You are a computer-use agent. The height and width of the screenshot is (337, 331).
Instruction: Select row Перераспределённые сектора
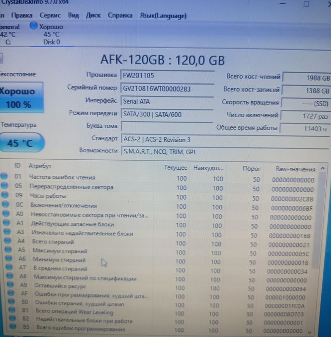click(x=158, y=188)
